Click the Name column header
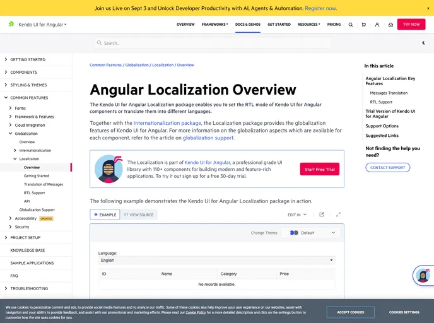The image size is (434, 323). click(187, 274)
